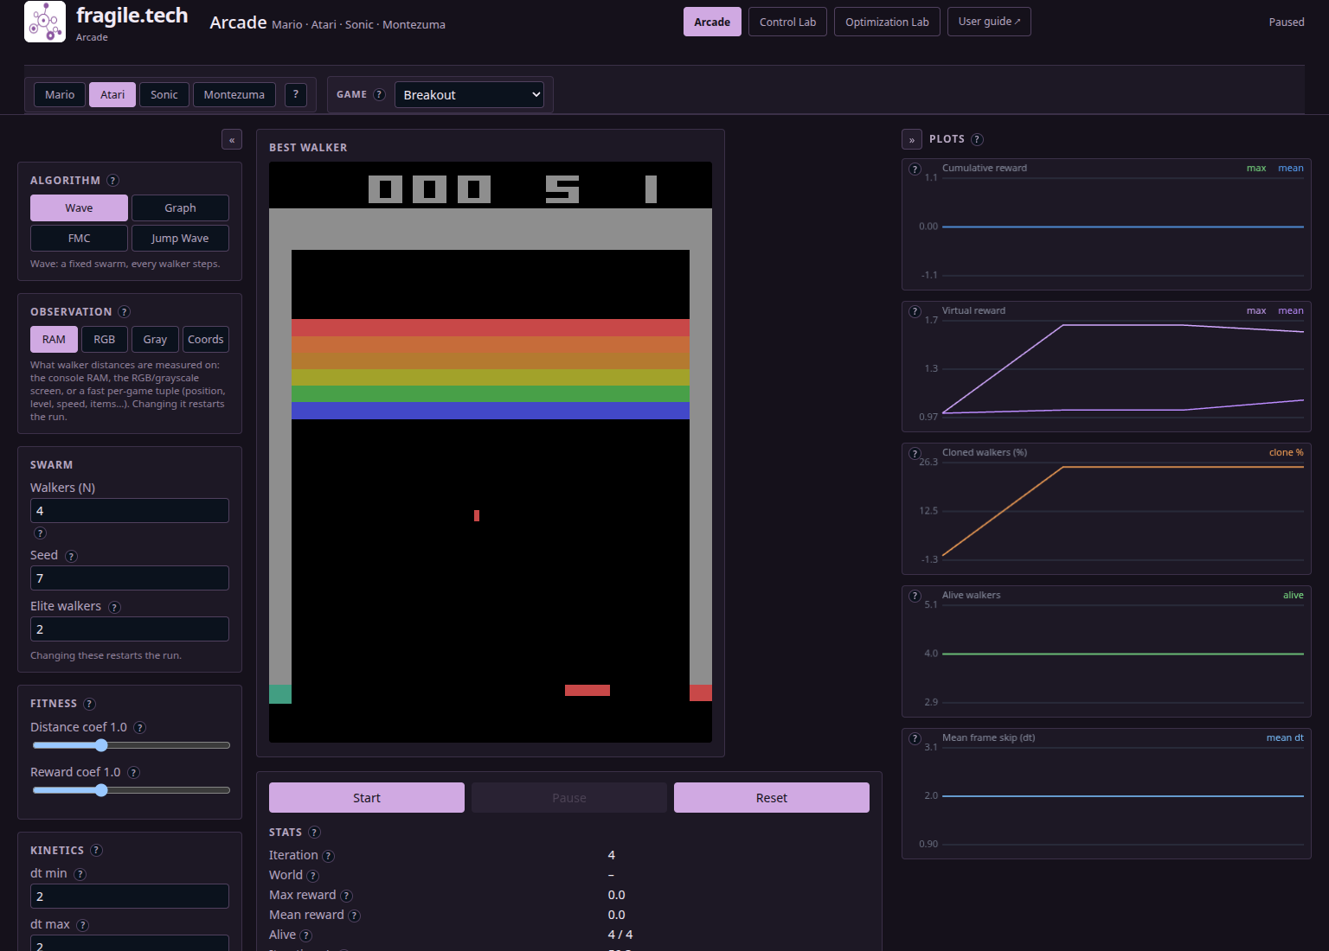Open the Control Lab section
The image size is (1329, 951).
tap(787, 22)
